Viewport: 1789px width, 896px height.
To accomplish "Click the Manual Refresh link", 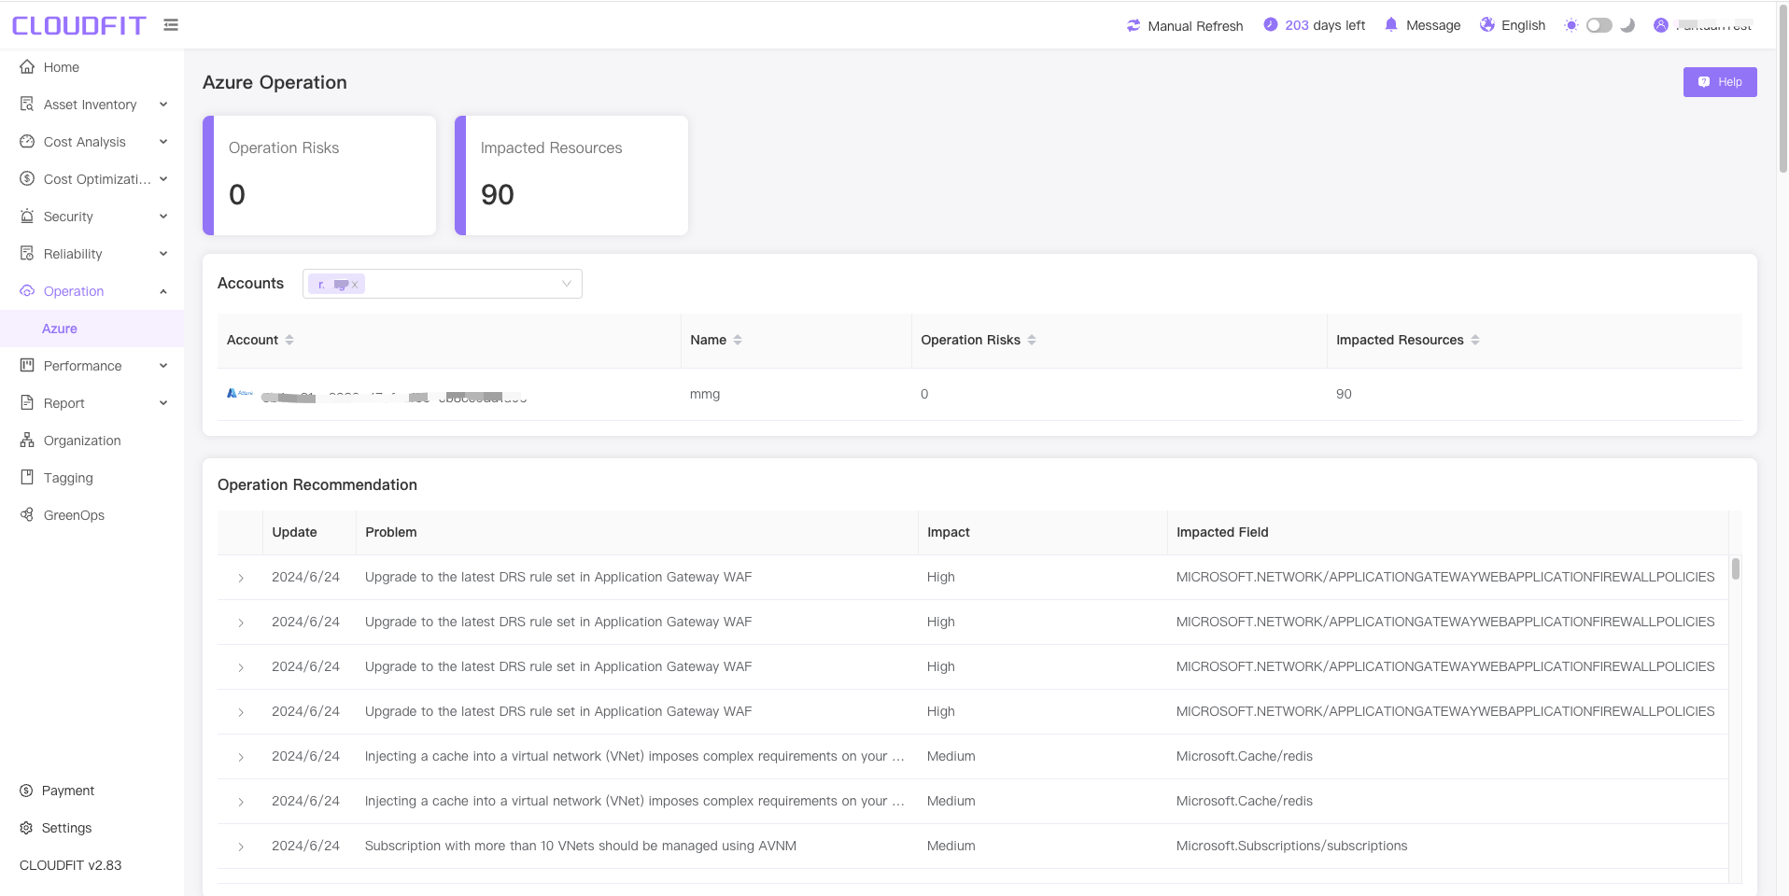I will tap(1195, 26).
